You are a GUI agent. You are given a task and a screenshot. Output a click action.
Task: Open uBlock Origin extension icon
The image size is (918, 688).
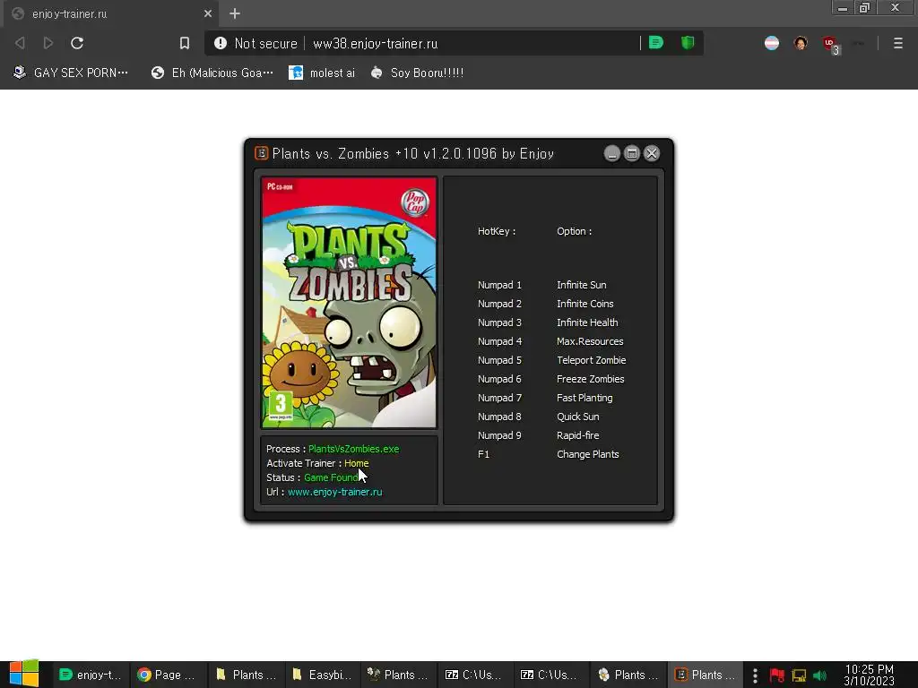click(x=830, y=44)
